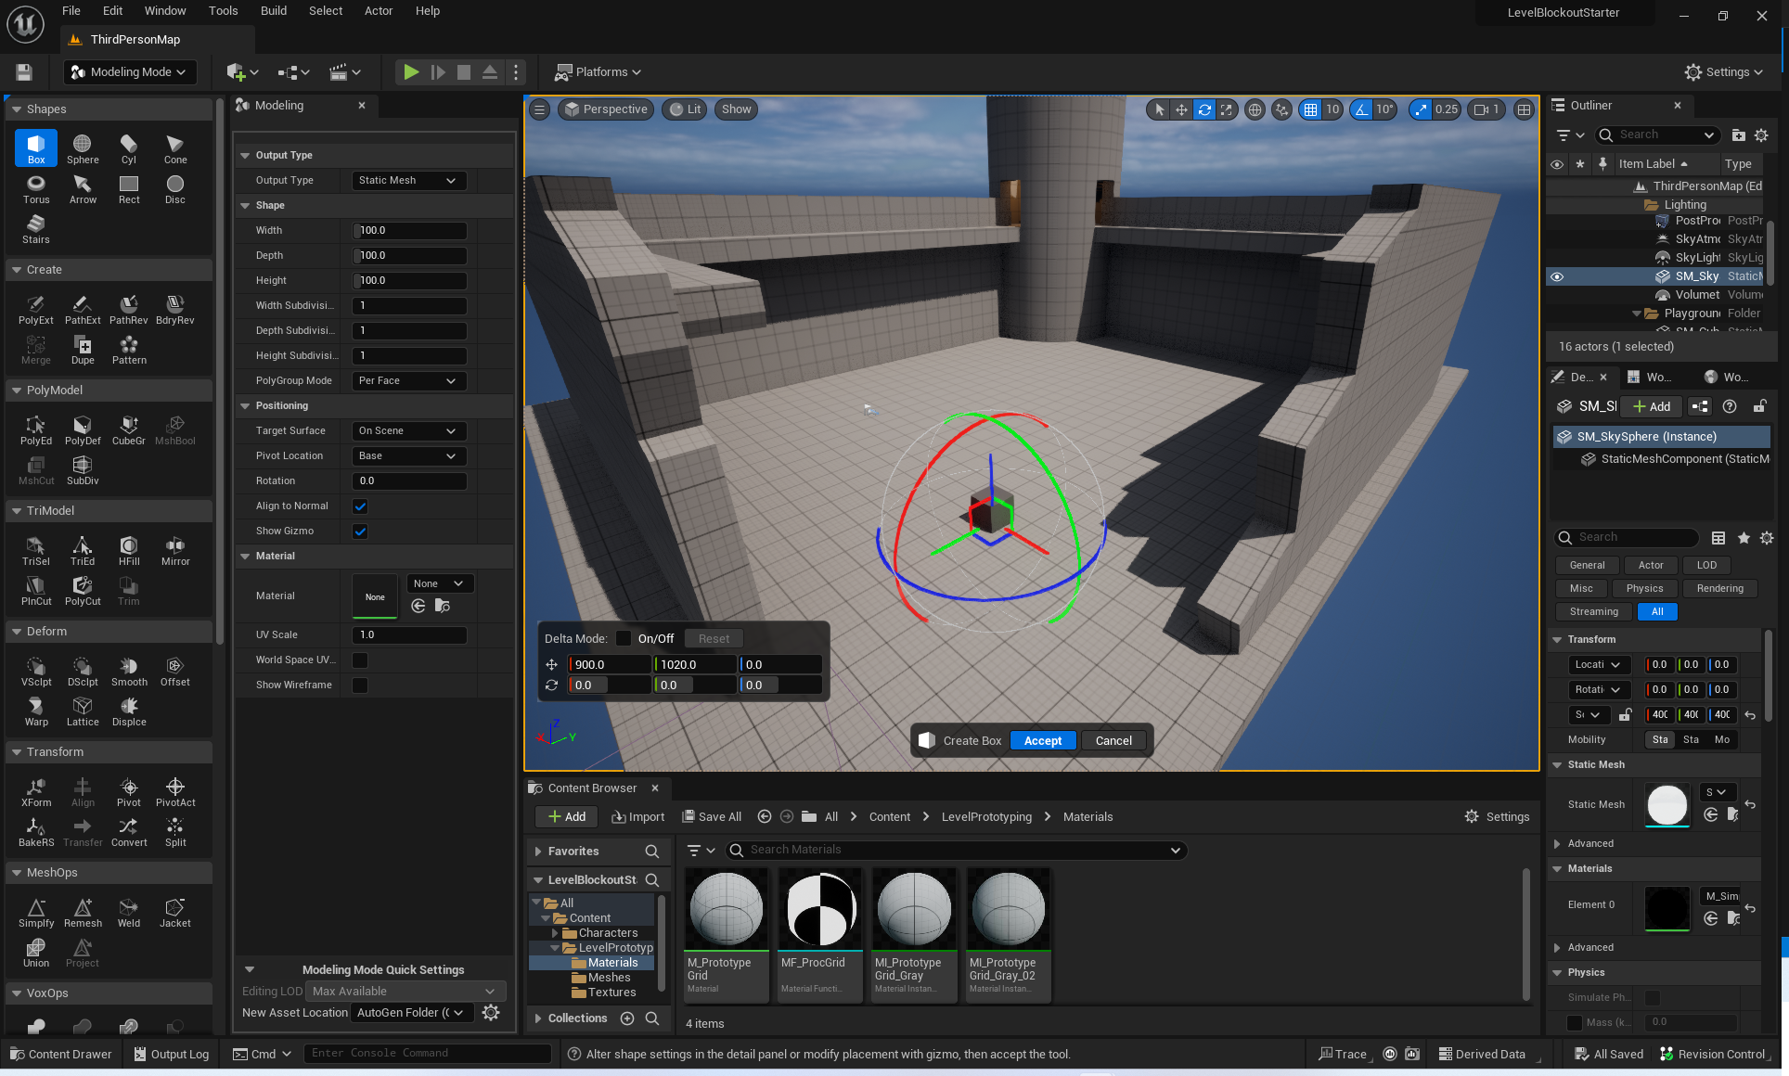Open the Build menu
Screen dimensions: 1789x1076
coord(273,11)
